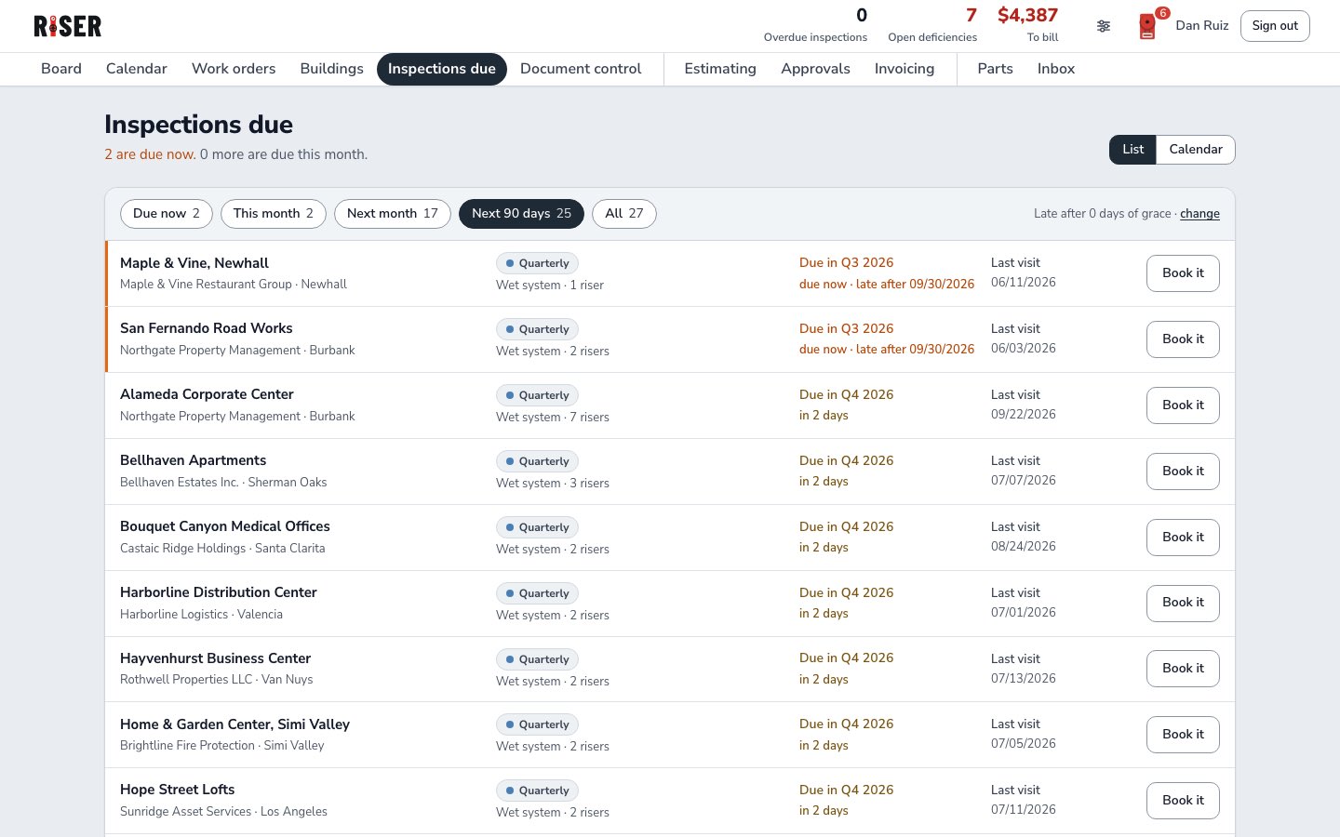Open the Board tab
Image resolution: width=1340 pixels, height=837 pixels.
(x=61, y=69)
